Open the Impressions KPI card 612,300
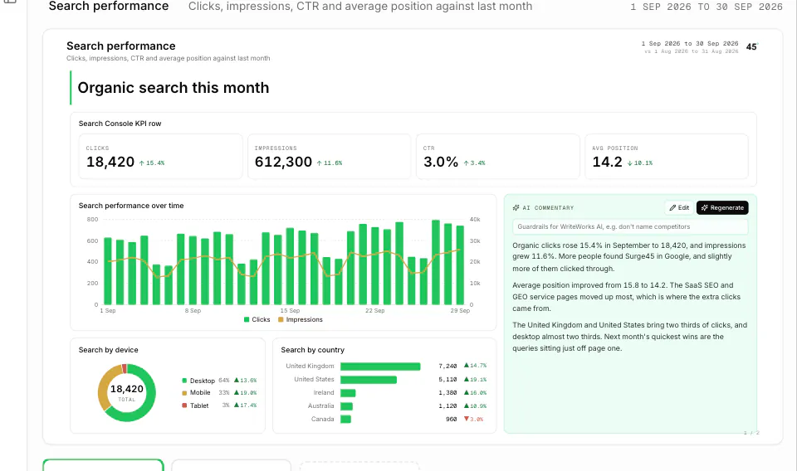Screen dimensions: 797x471 [330, 157]
